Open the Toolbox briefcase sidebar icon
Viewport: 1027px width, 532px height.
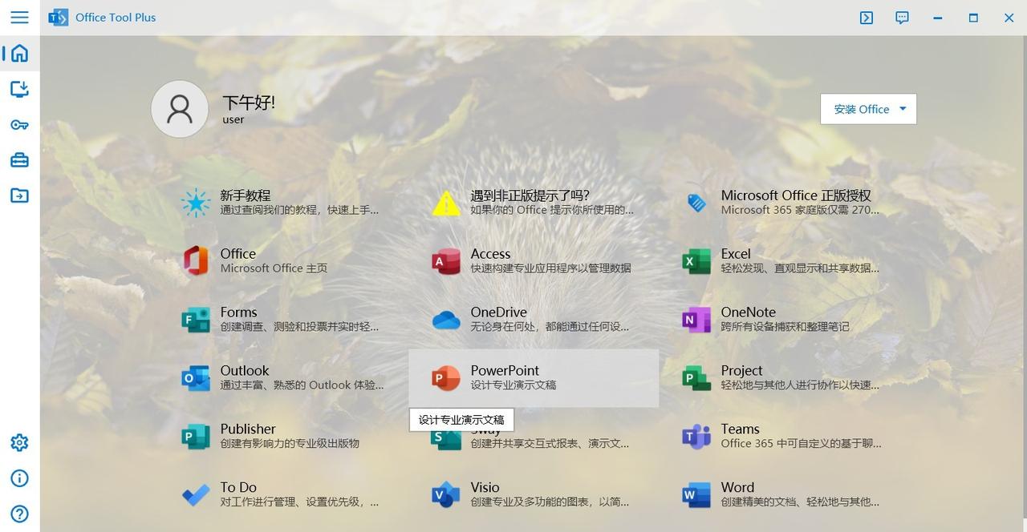coord(19,160)
